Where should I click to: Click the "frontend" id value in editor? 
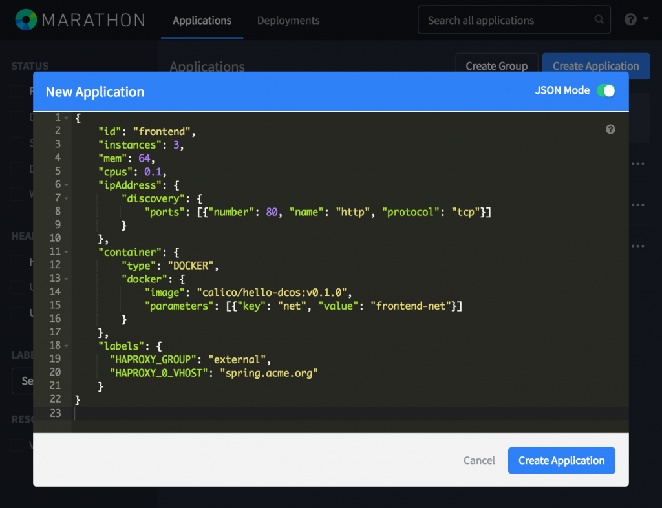coord(162,132)
